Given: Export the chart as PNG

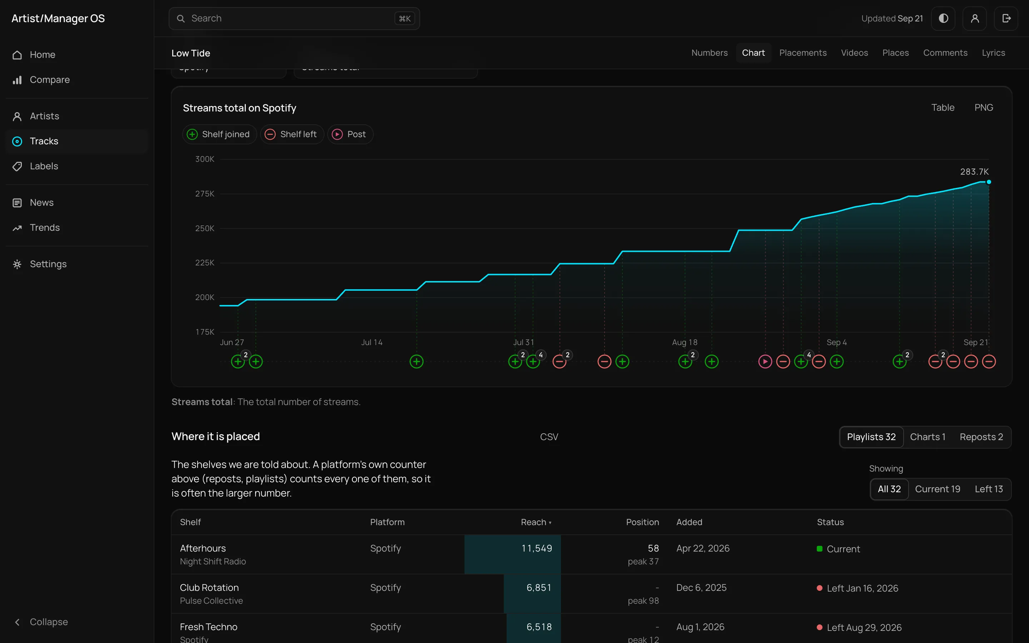Looking at the screenshot, I should 984,108.
